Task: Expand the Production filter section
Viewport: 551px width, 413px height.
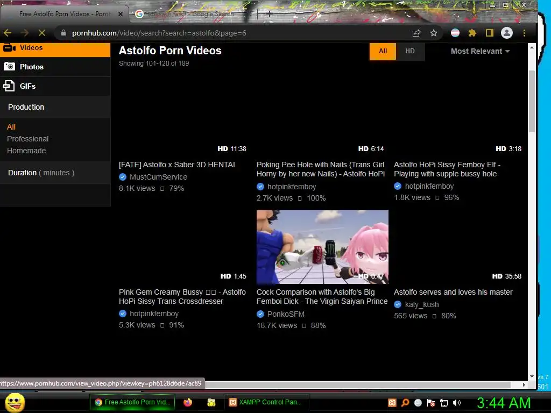Action: (x=55, y=107)
